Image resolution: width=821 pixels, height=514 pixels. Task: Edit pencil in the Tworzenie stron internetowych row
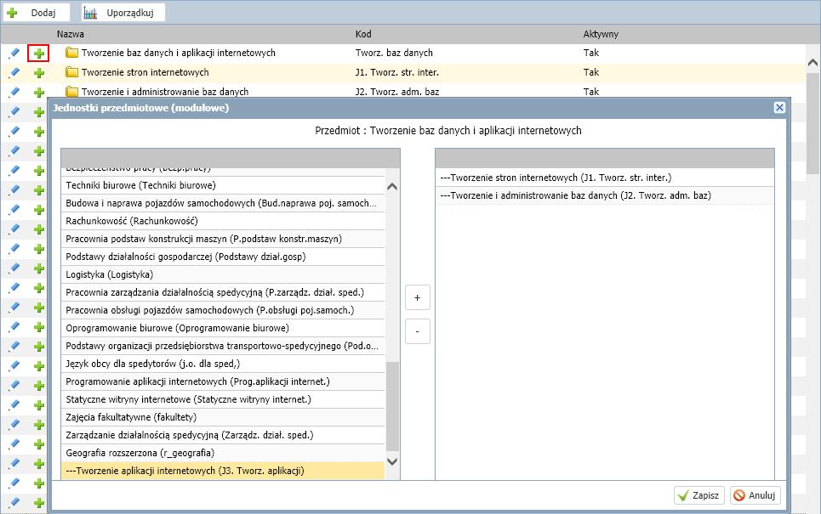tap(14, 73)
